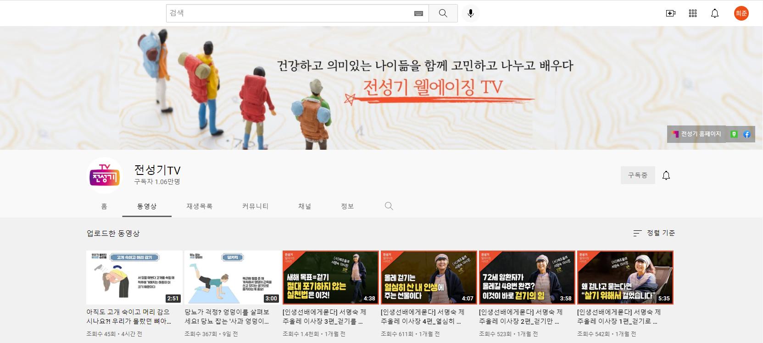Open 전성기 홈페이지 banner link

coord(696,134)
